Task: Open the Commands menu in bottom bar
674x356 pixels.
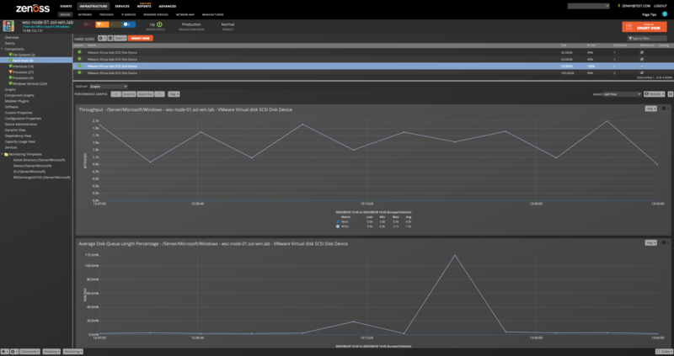Action: tap(29, 351)
